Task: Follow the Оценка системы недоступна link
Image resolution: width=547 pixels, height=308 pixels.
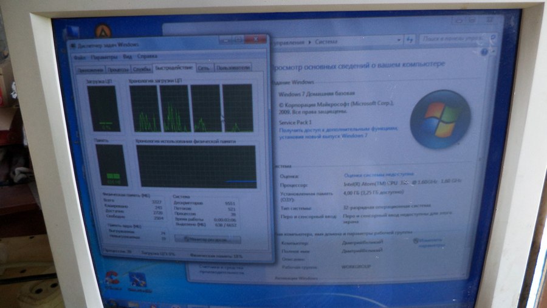Action: point(379,175)
